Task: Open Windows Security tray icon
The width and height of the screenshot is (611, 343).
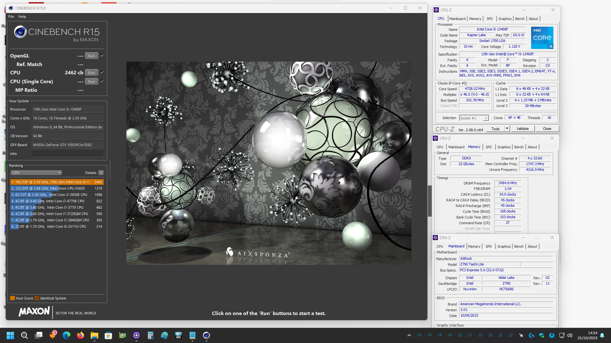Action: [542, 335]
